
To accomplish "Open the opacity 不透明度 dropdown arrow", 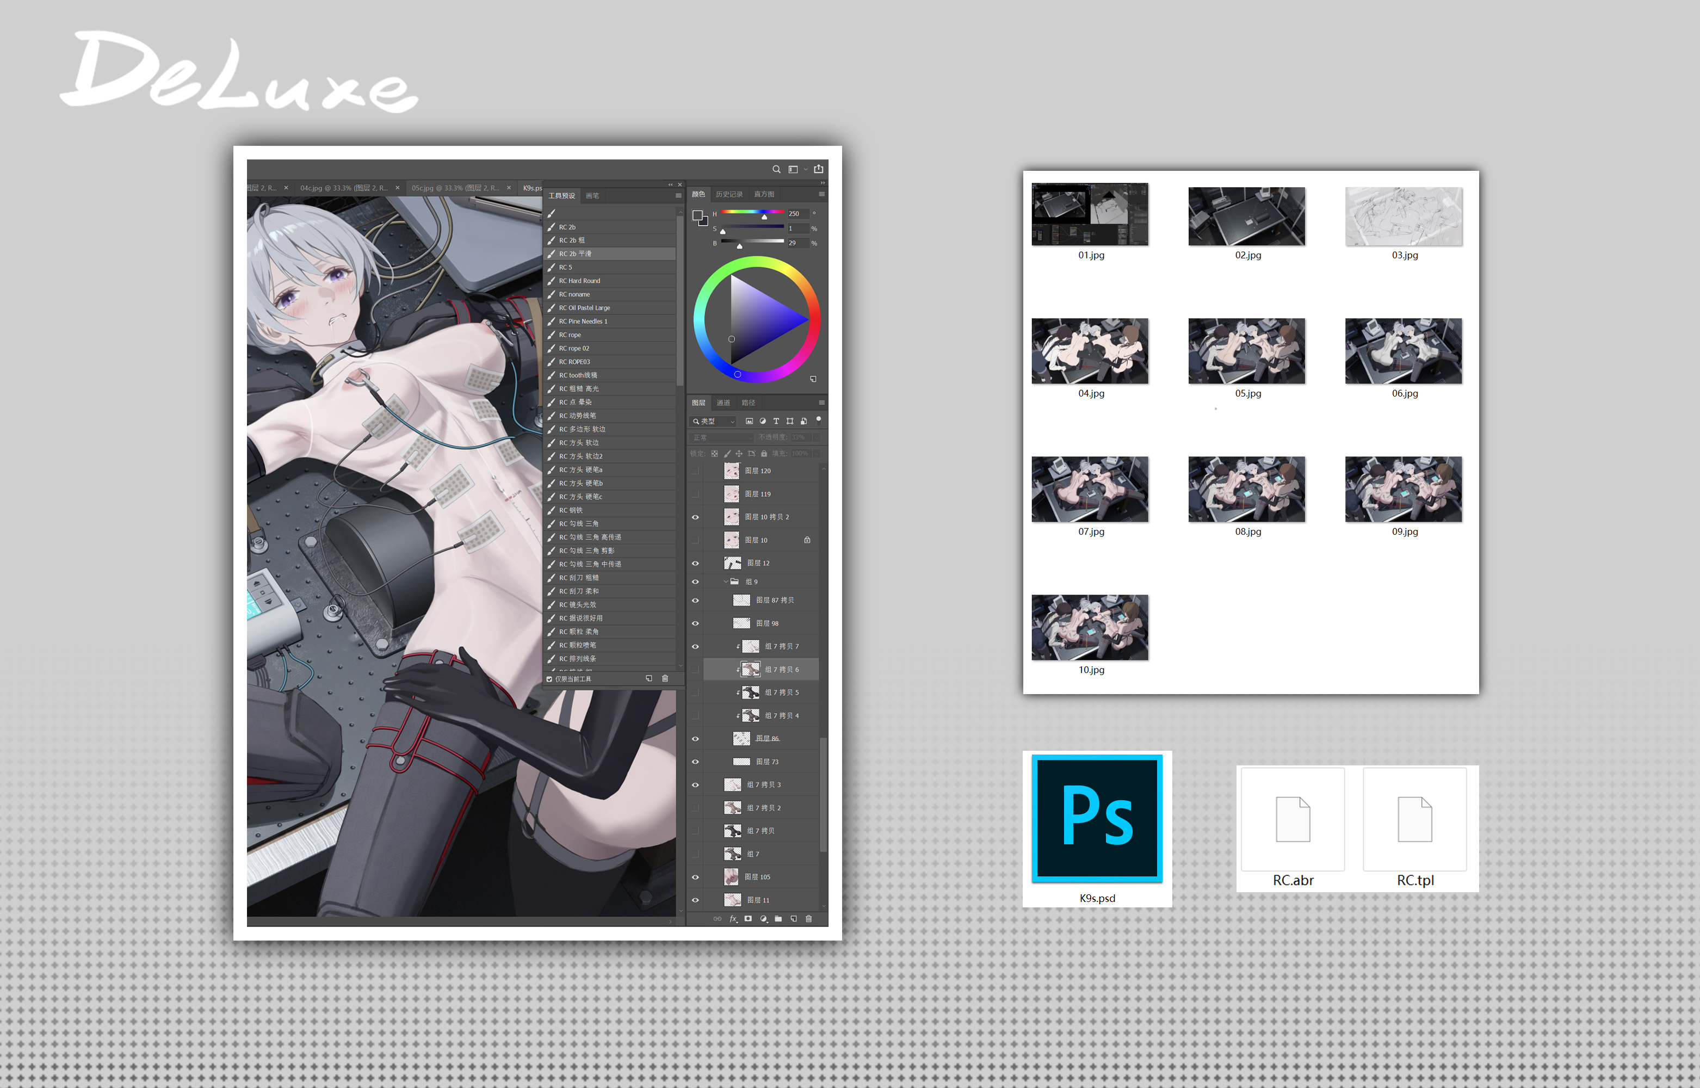I will pos(818,438).
